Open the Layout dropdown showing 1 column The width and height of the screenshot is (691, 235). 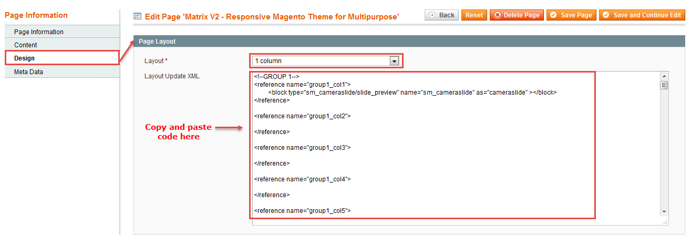tap(326, 61)
